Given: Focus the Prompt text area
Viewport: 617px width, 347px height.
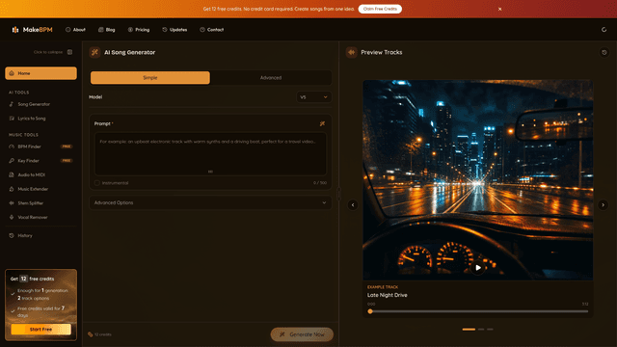Looking at the screenshot, I should [x=210, y=154].
